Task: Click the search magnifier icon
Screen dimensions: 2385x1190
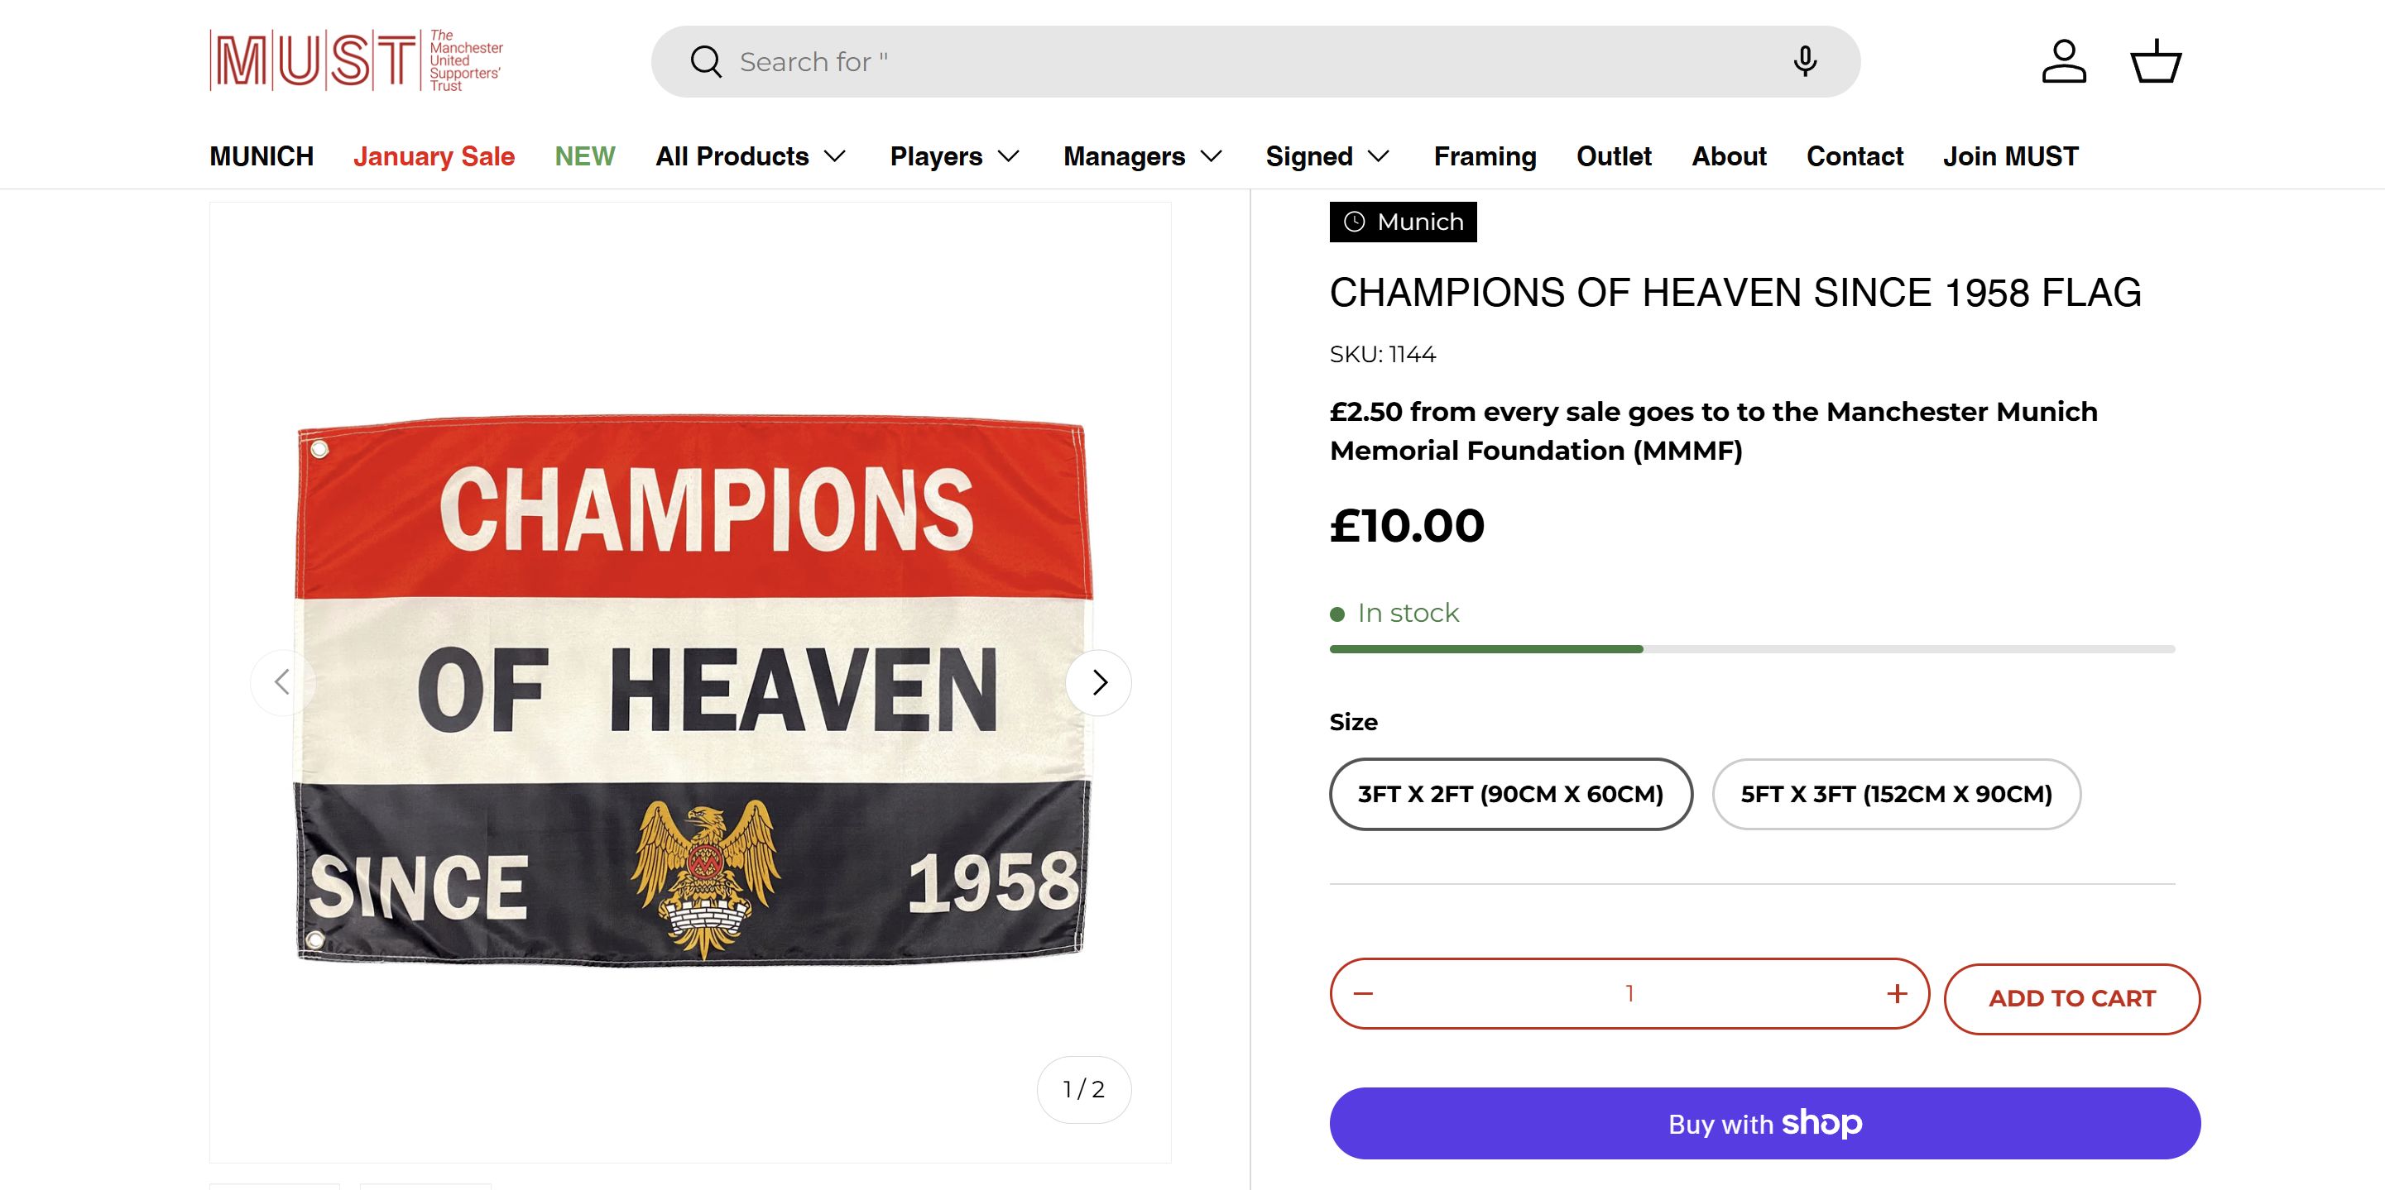Action: coord(706,62)
